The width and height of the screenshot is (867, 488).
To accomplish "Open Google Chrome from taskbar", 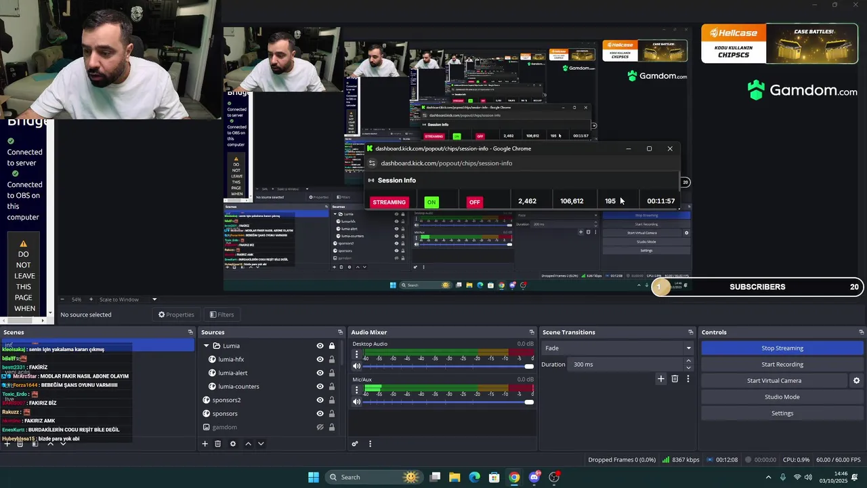I will (x=514, y=477).
